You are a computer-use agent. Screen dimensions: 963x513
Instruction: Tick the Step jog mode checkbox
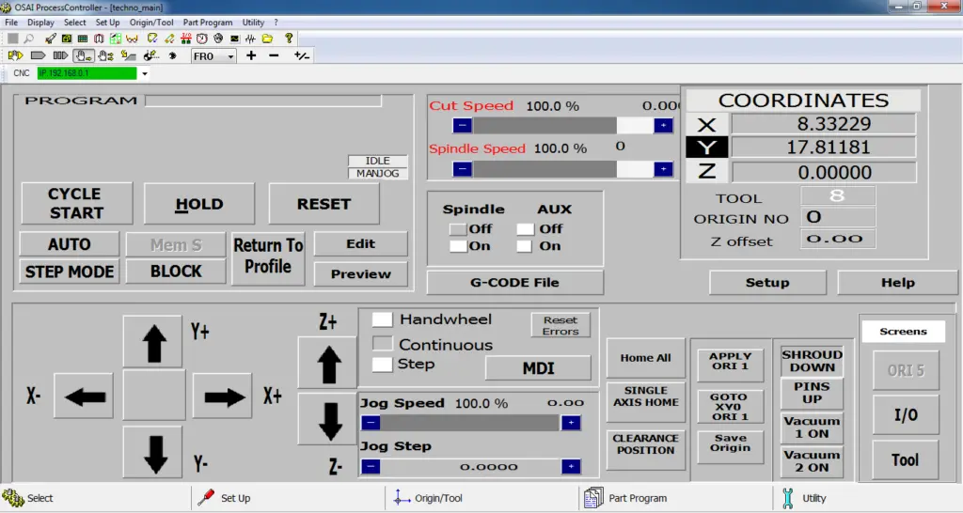pos(382,364)
